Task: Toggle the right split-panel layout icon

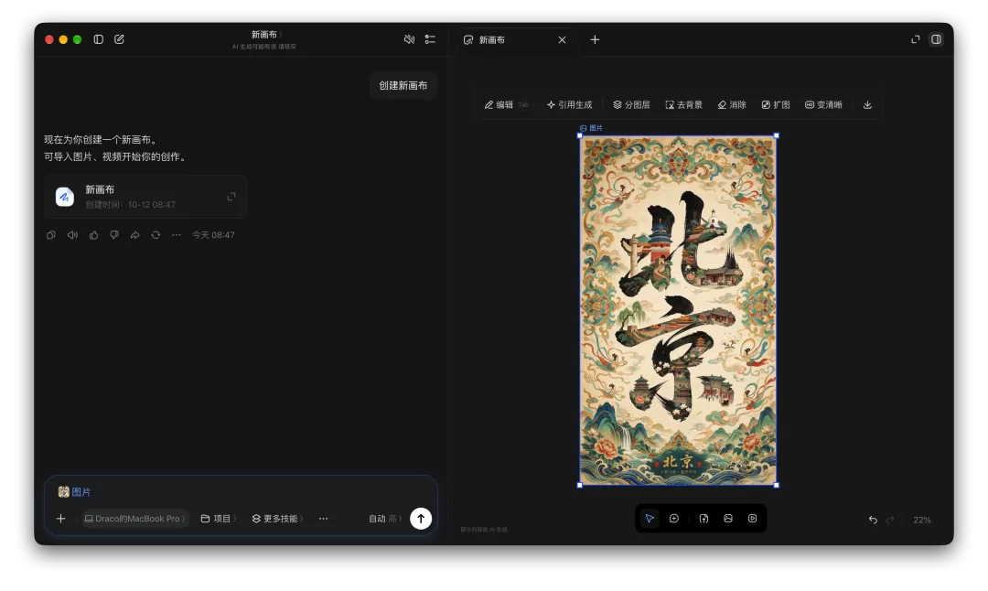Action: tap(937, 39)
